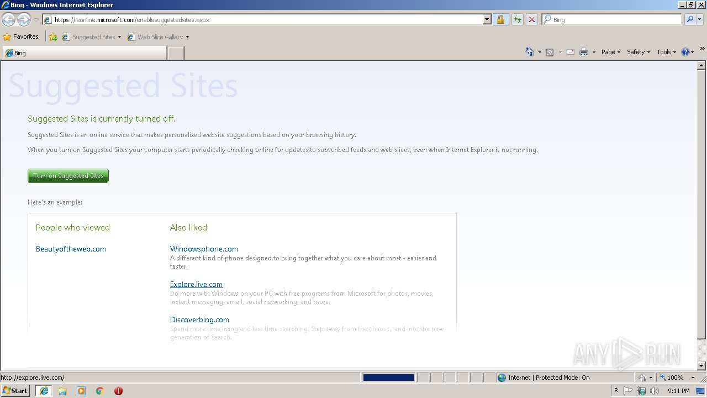
Task: Click the Read Mail envelope icon
Action: (x=571, y=52)
